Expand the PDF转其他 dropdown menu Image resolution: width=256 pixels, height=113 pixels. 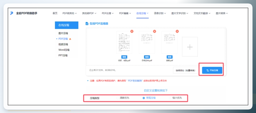(x=69, y=13)
